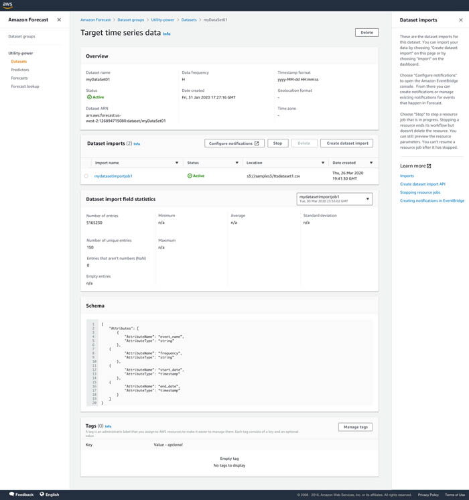Select Datasets in the sidebar
This screenshot has height=500, width=469.
19,61
